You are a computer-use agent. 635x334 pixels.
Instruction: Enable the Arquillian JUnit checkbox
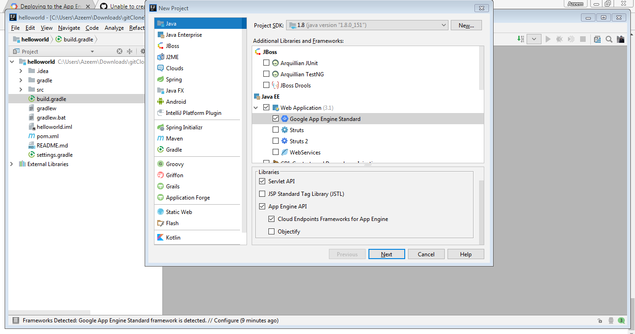tap(266, 63)
